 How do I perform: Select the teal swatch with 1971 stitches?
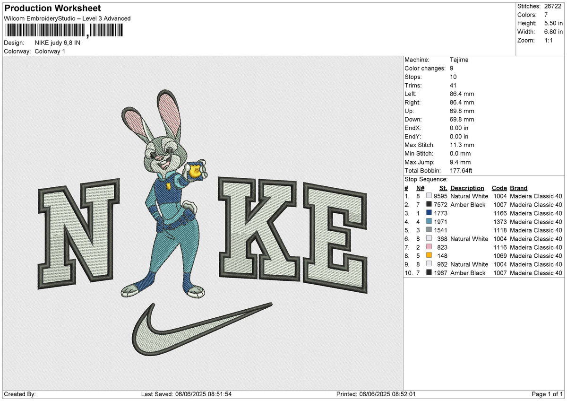429,222
